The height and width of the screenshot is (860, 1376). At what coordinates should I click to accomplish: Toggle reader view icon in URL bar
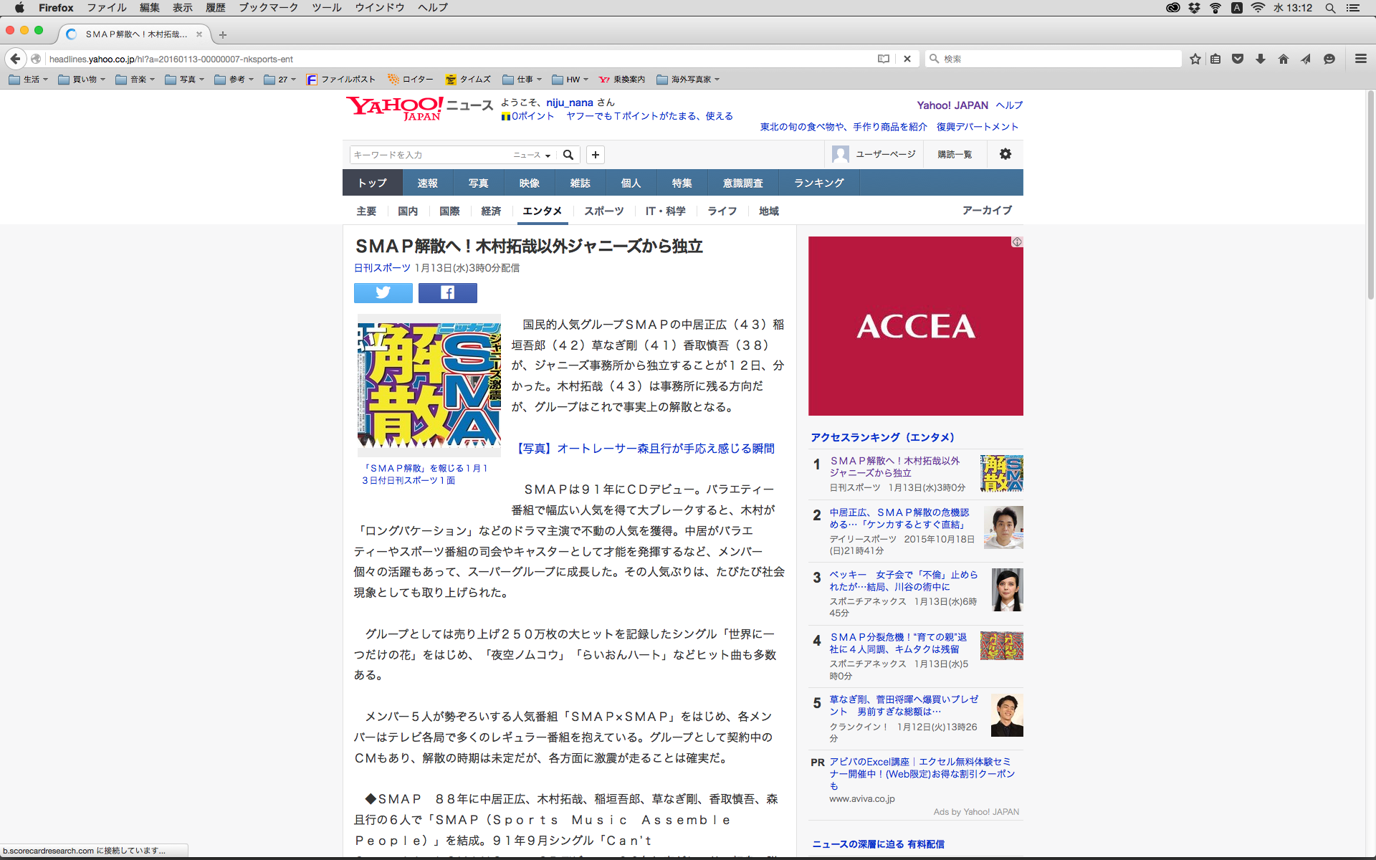tap(884, 59)
